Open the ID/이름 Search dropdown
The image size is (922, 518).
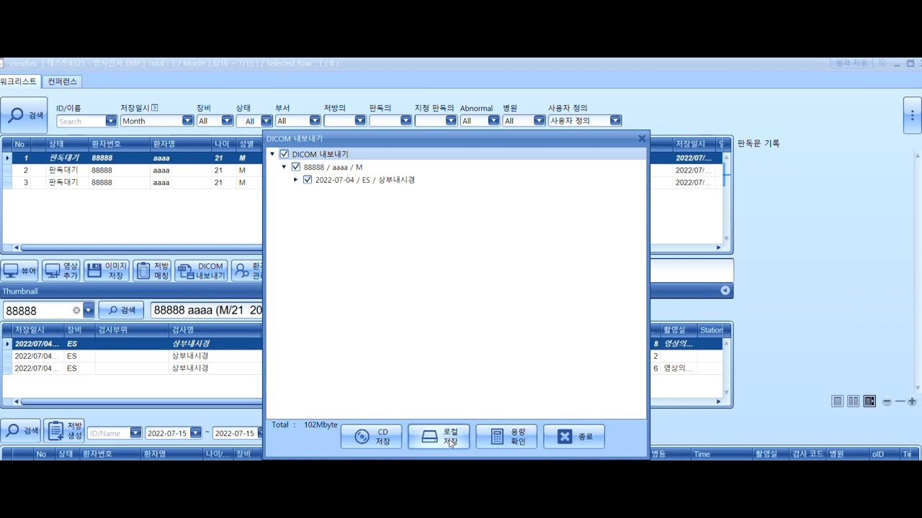coord(111,121)
